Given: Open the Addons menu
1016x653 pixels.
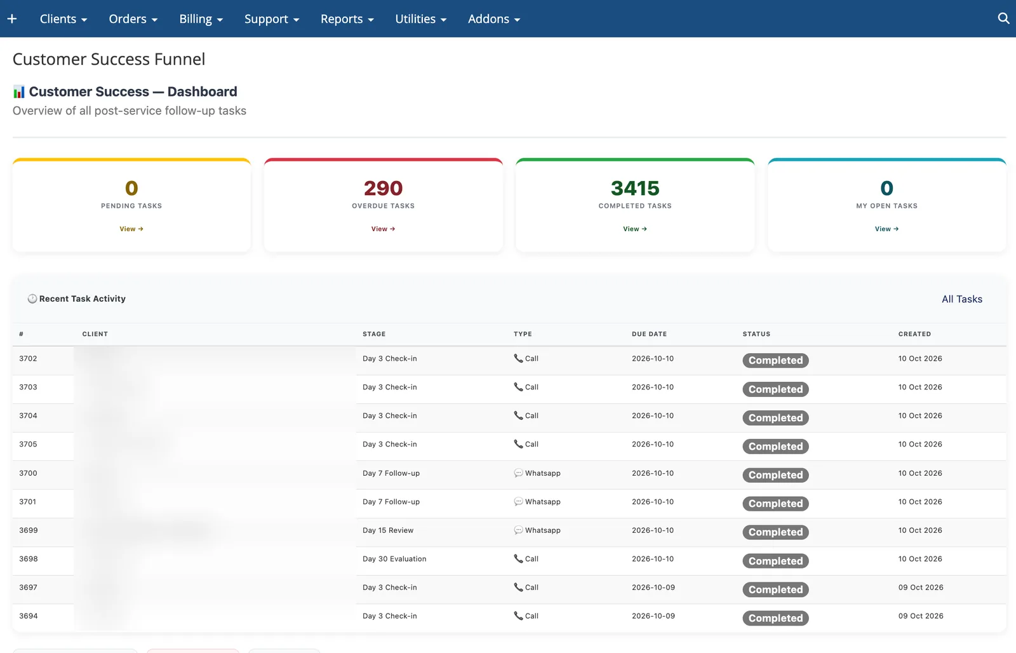Looking at the screenshot, I should [494, 19].
